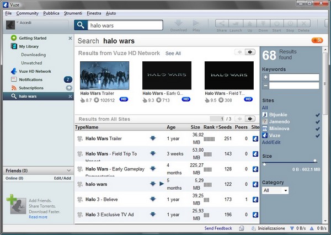Click the Notifications count badge
This screenshot has width=331, height=235.
pyautogui.click(x=68, y=79)
